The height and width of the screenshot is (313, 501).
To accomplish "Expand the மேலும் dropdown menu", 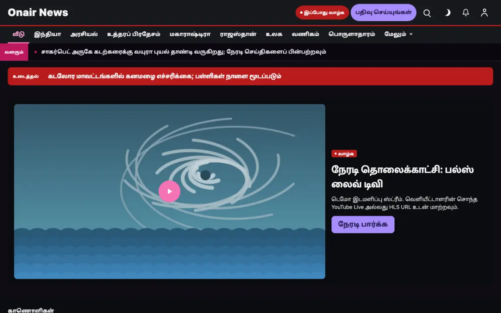I will point(398,34).
